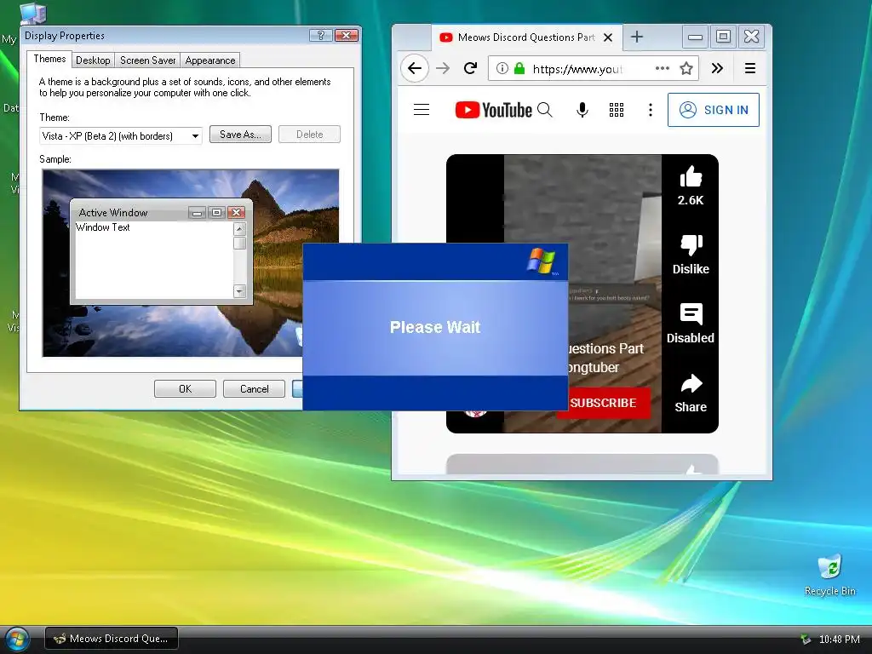
Task: Show site information icon in address bar
Action: [502, 68]
